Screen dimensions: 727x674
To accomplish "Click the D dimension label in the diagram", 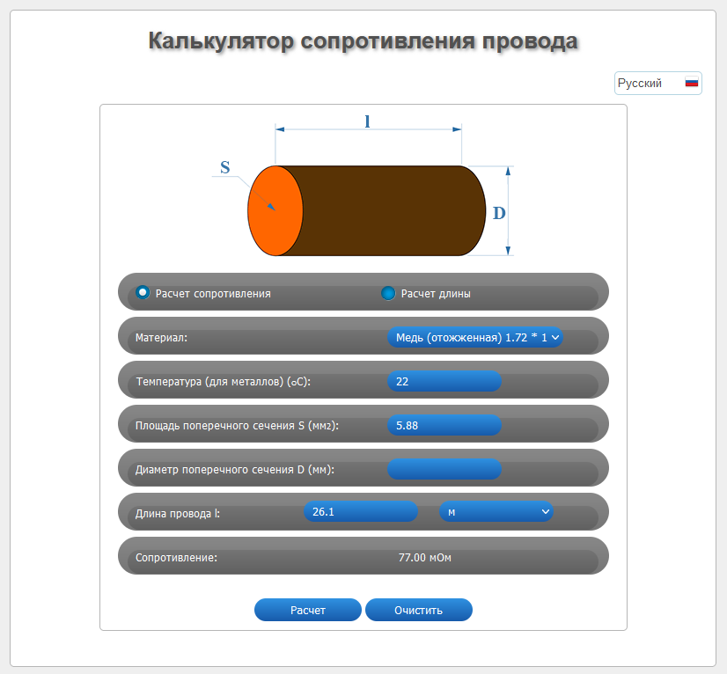I will [499, 213].
